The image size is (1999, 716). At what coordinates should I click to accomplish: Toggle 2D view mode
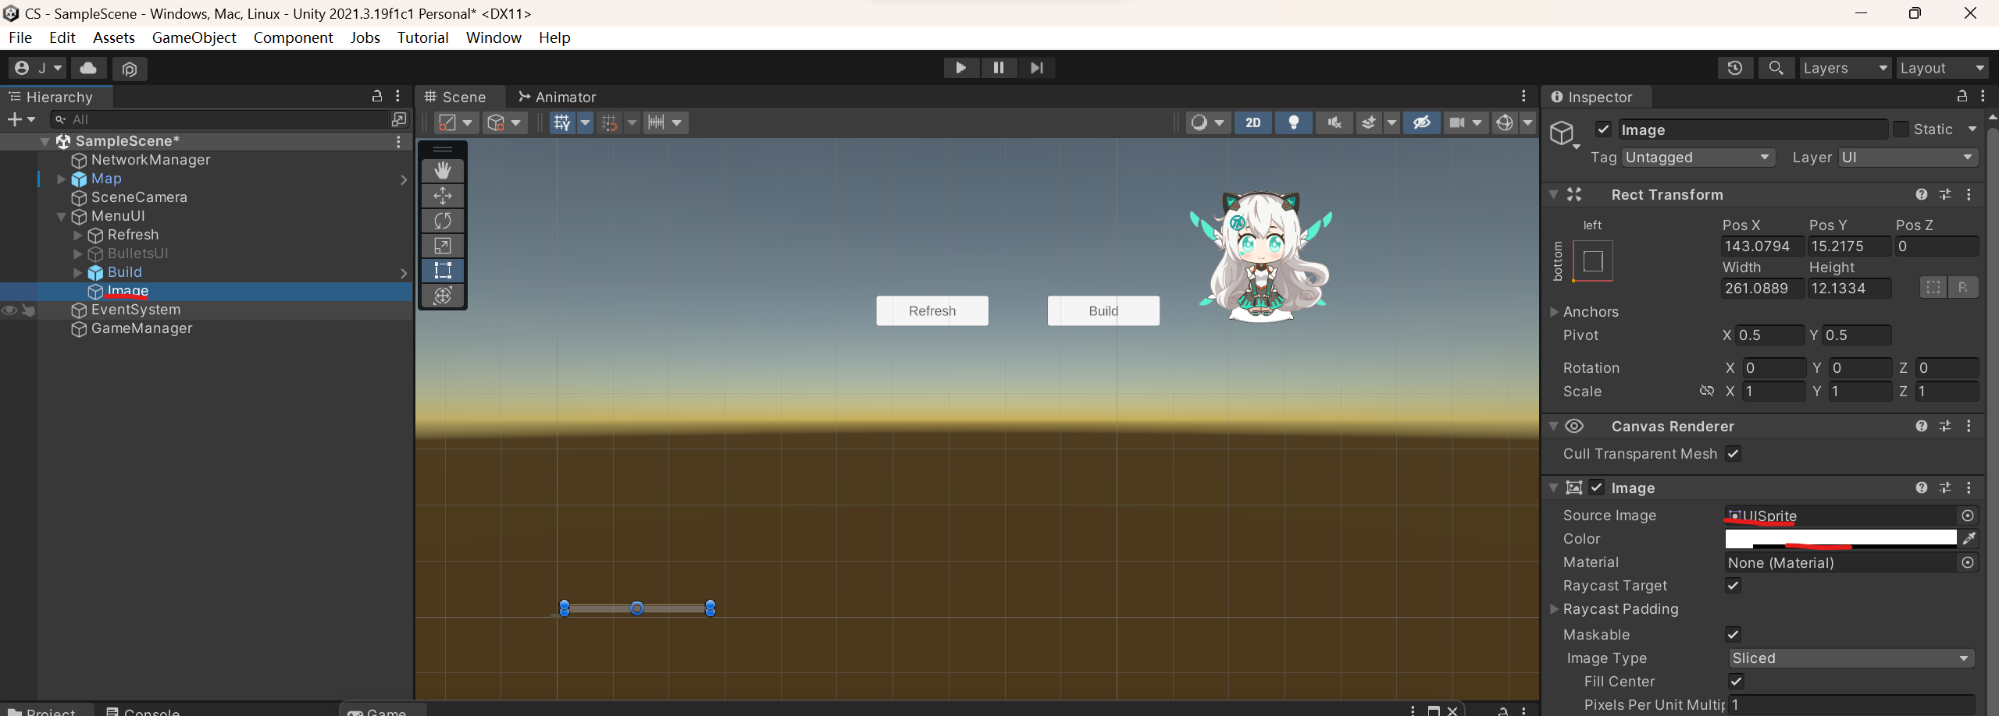[x=1253, y=122]
